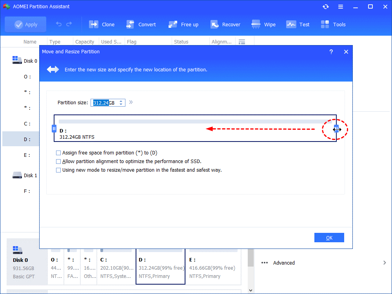Expand the double-arrow next to partition size

[x=131, y=102]
